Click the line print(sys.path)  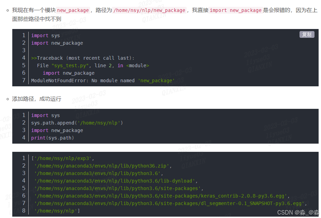coord(53,138)
